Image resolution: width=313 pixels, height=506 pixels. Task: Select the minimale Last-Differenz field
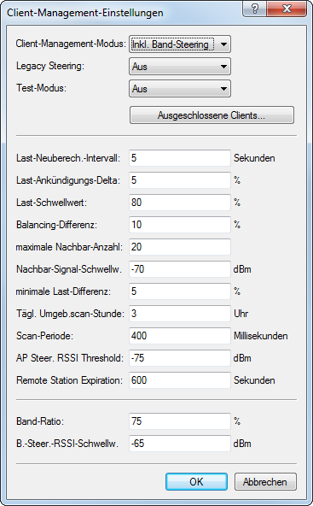click(x=180, y=291)
